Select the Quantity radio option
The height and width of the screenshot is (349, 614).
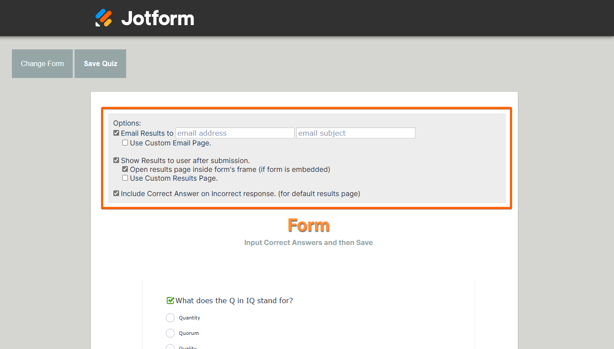(170, 318)
